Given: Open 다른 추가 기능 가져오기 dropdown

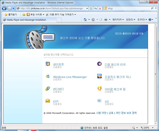Looking at the screenshot, I should pos(61,14).
